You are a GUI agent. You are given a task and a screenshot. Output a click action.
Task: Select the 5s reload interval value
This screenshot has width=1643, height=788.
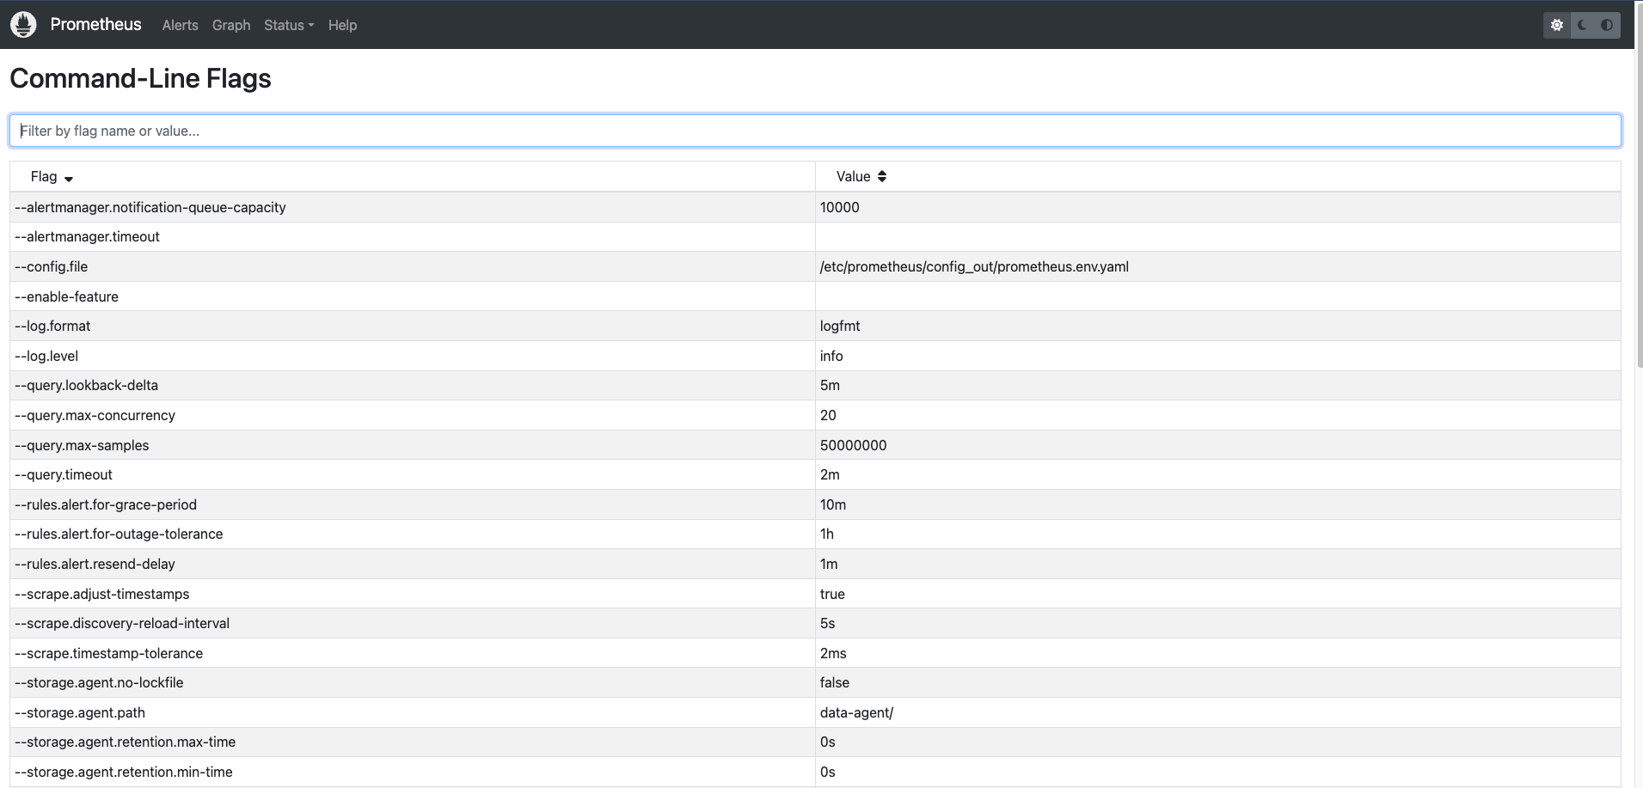[x=827, y=623]
